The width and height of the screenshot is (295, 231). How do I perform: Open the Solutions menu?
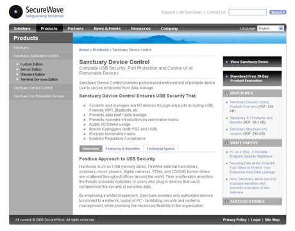pyautogui.click(x=22, y=29)
